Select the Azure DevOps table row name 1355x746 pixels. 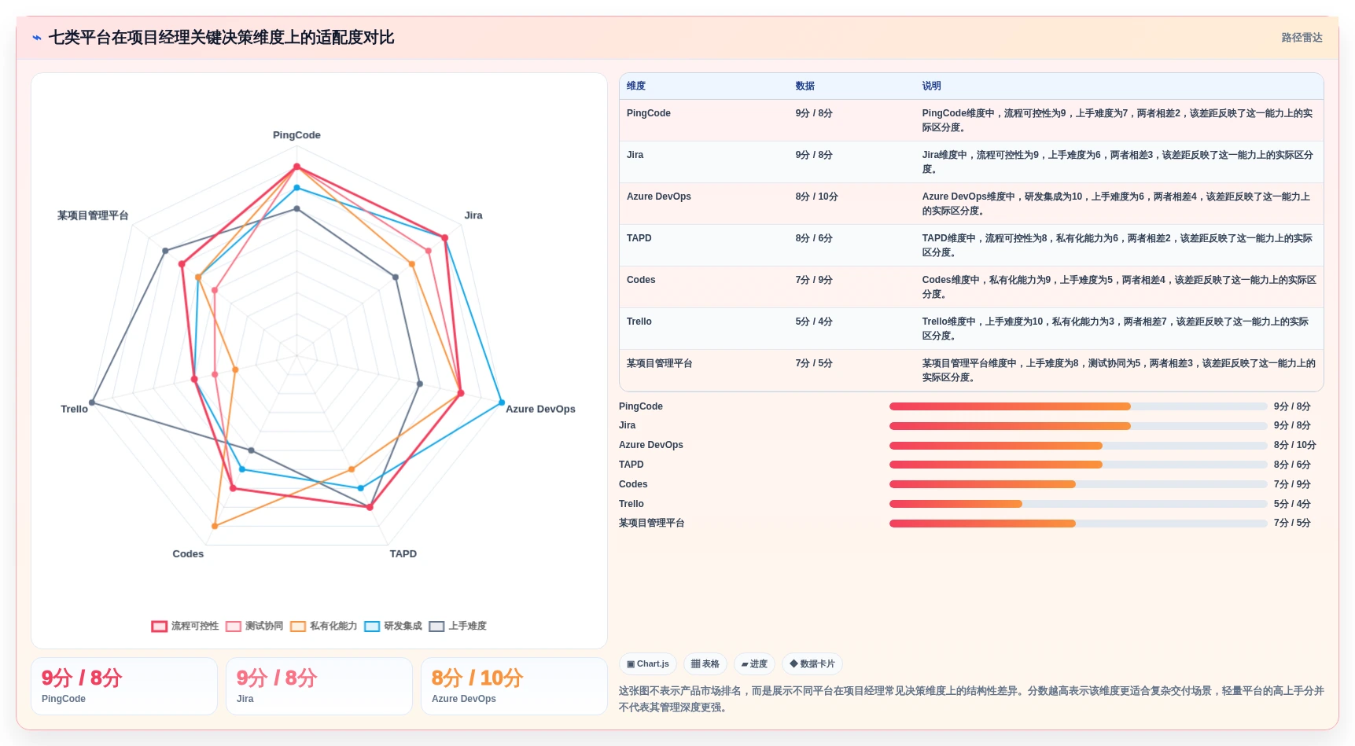tap(659, 197)
